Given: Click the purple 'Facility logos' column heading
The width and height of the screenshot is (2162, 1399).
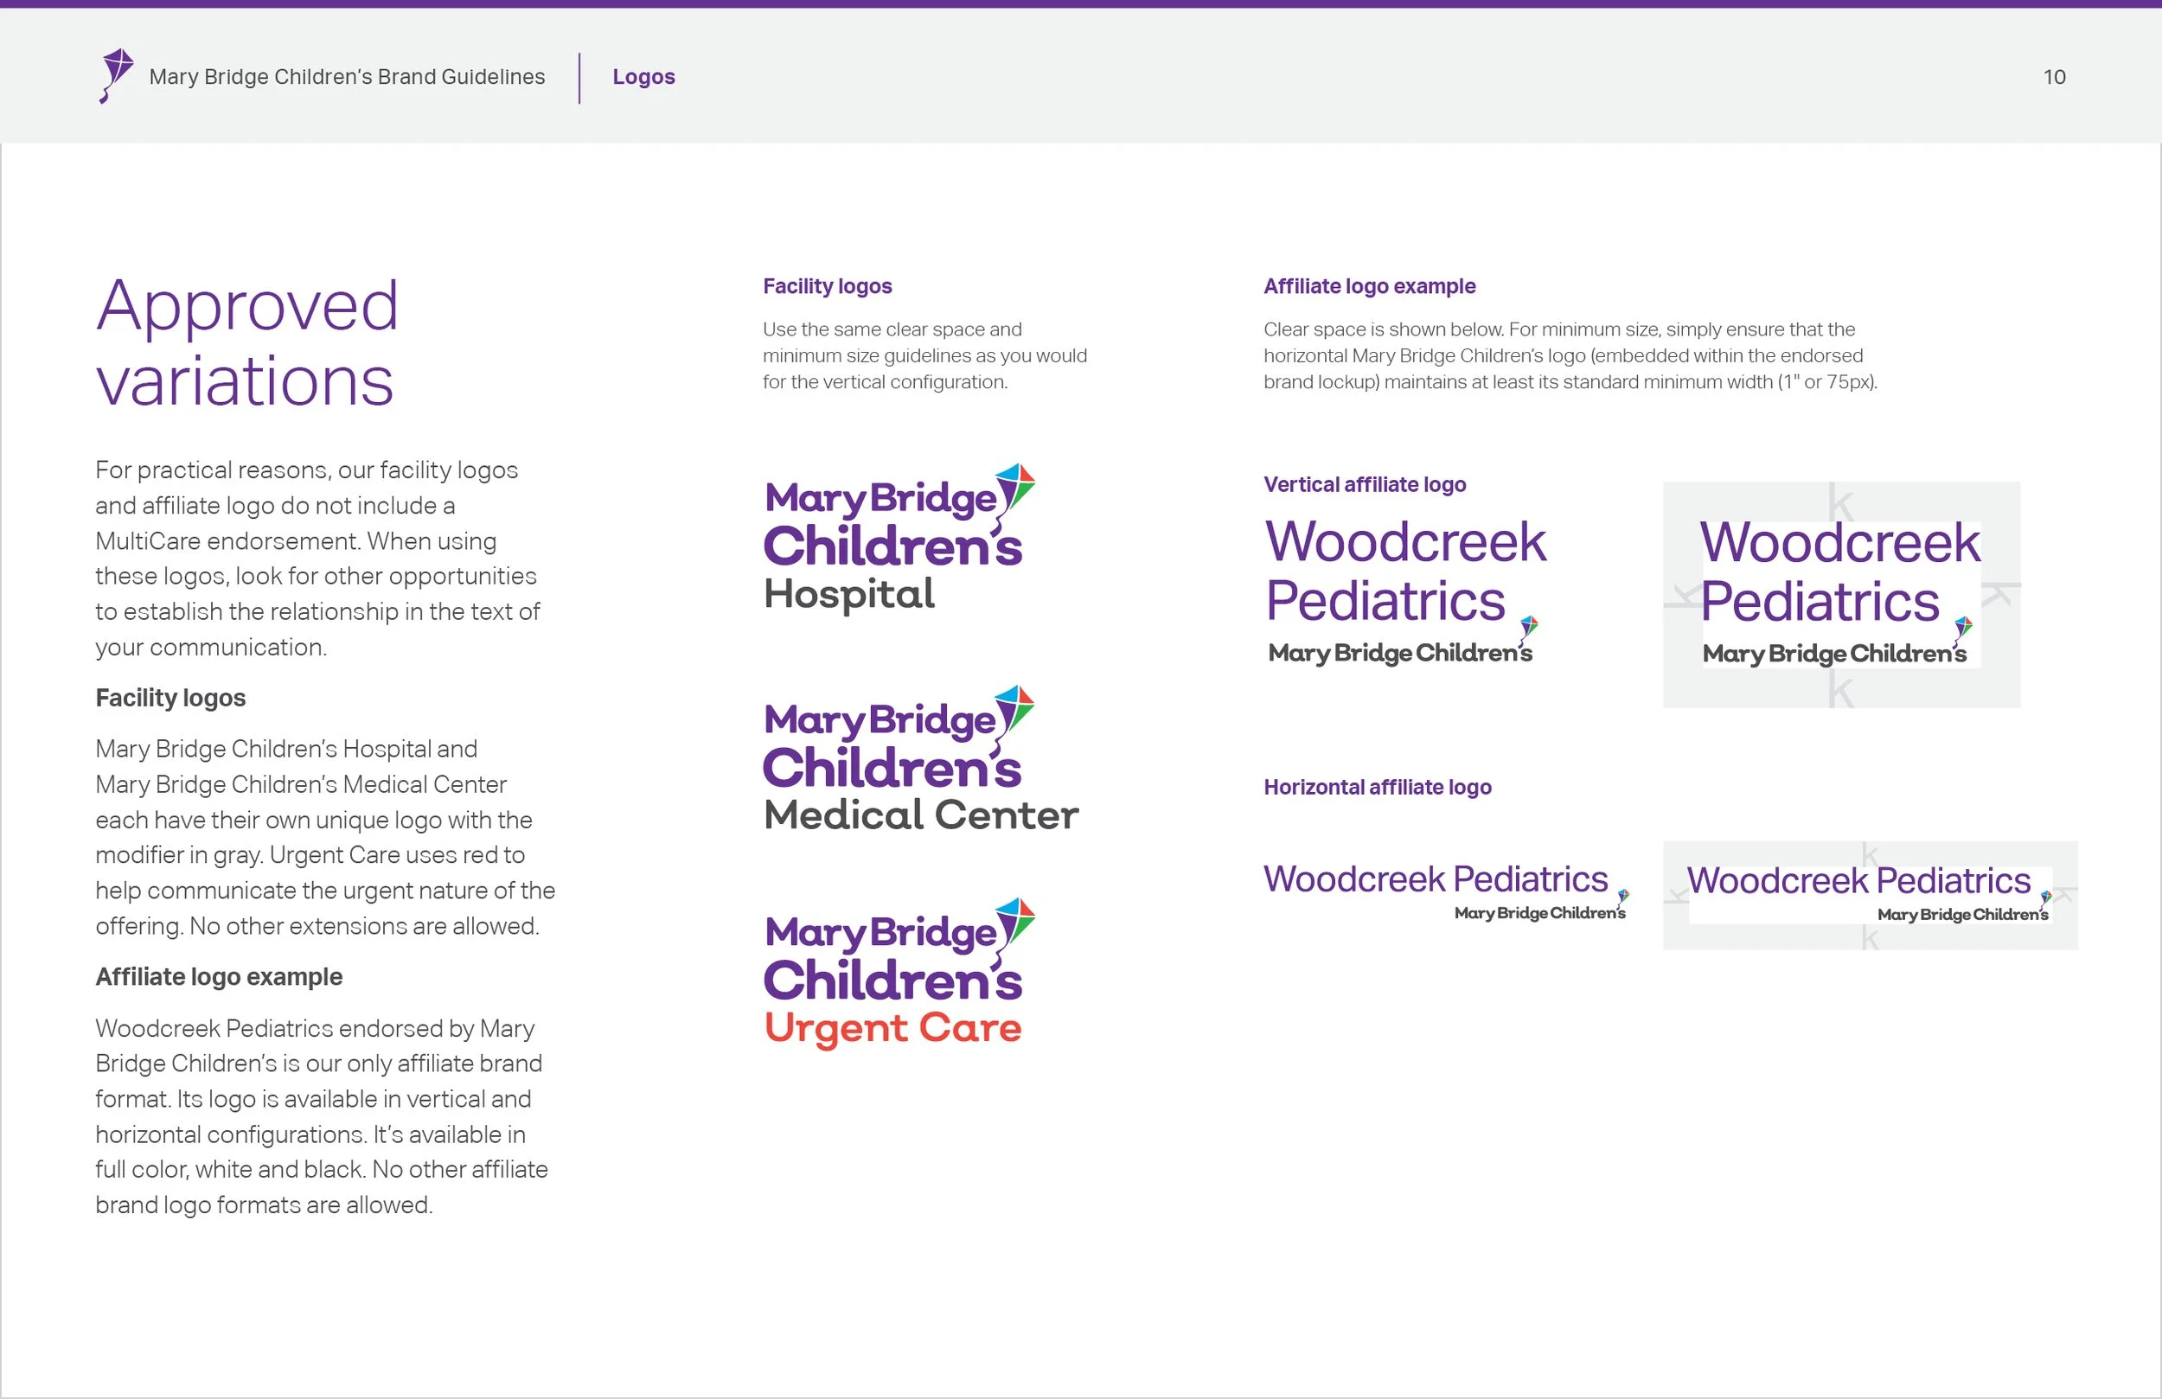Looking at the screenshot, I should (828, 286).
